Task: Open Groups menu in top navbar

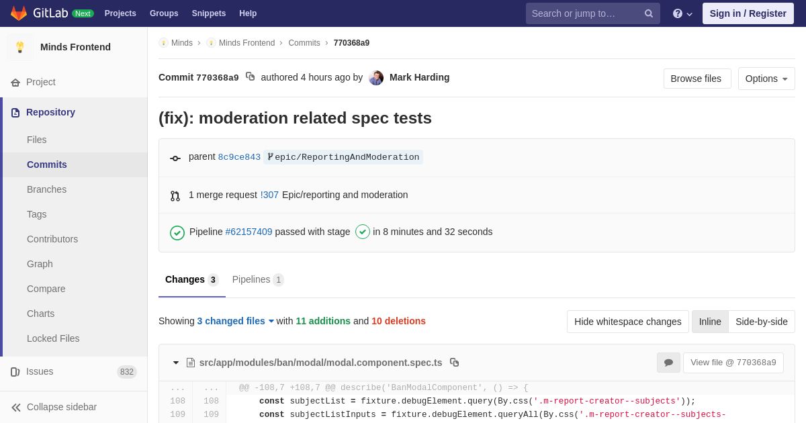Action: (164, 13)
